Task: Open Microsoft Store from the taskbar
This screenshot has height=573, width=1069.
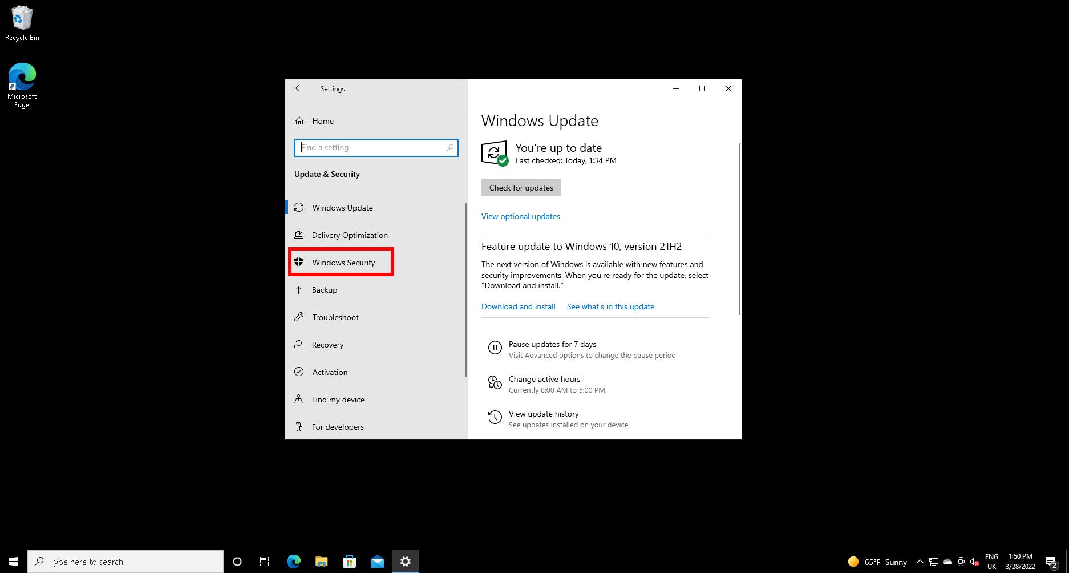Action: click(x=349, y=562)
